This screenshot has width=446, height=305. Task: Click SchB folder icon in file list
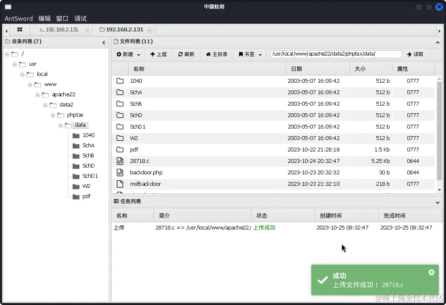click(120, 104)
